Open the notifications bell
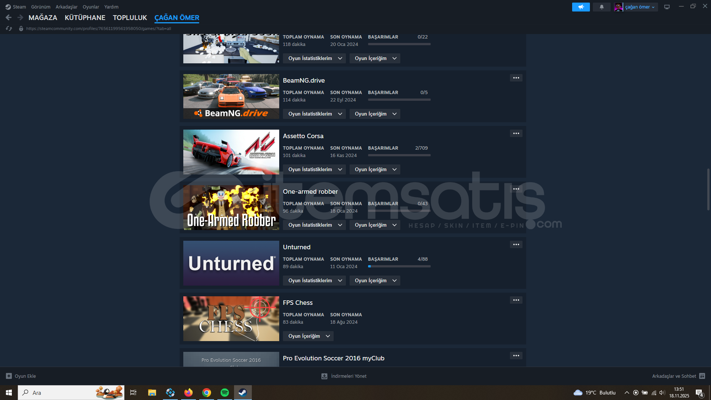Screen dimensions: 711x400 (601, 7)
